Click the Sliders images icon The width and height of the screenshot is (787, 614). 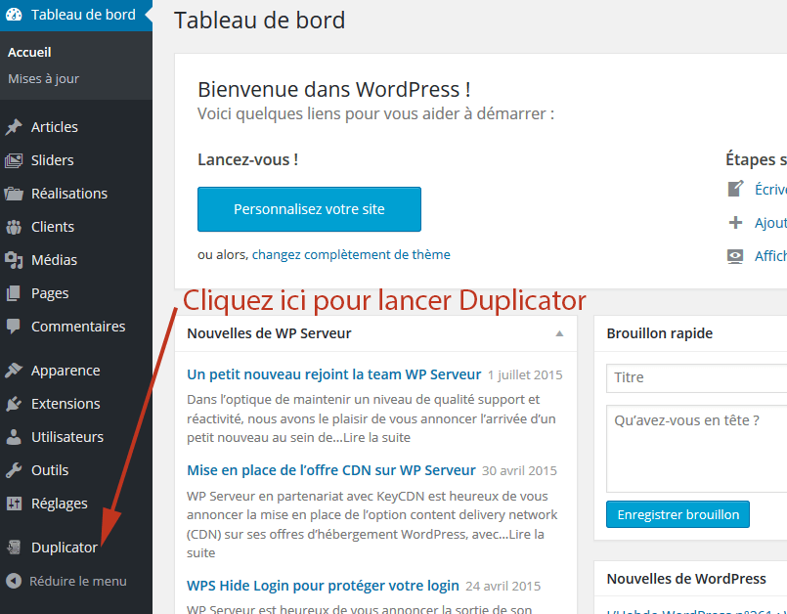[x=14, y=160]
